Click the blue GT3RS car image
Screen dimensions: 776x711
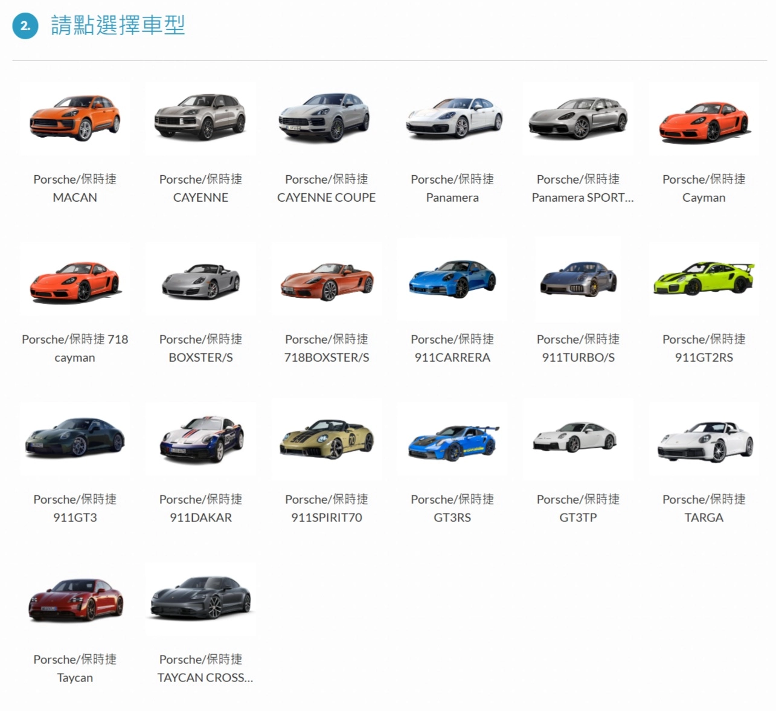452,439
